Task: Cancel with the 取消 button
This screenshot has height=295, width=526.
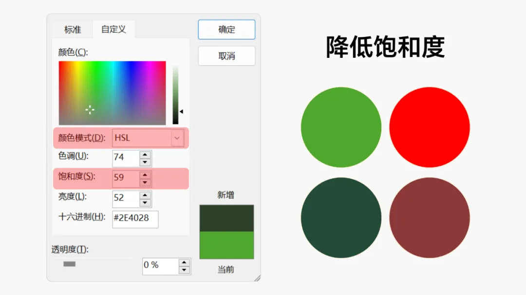Action: click(226, 55)
